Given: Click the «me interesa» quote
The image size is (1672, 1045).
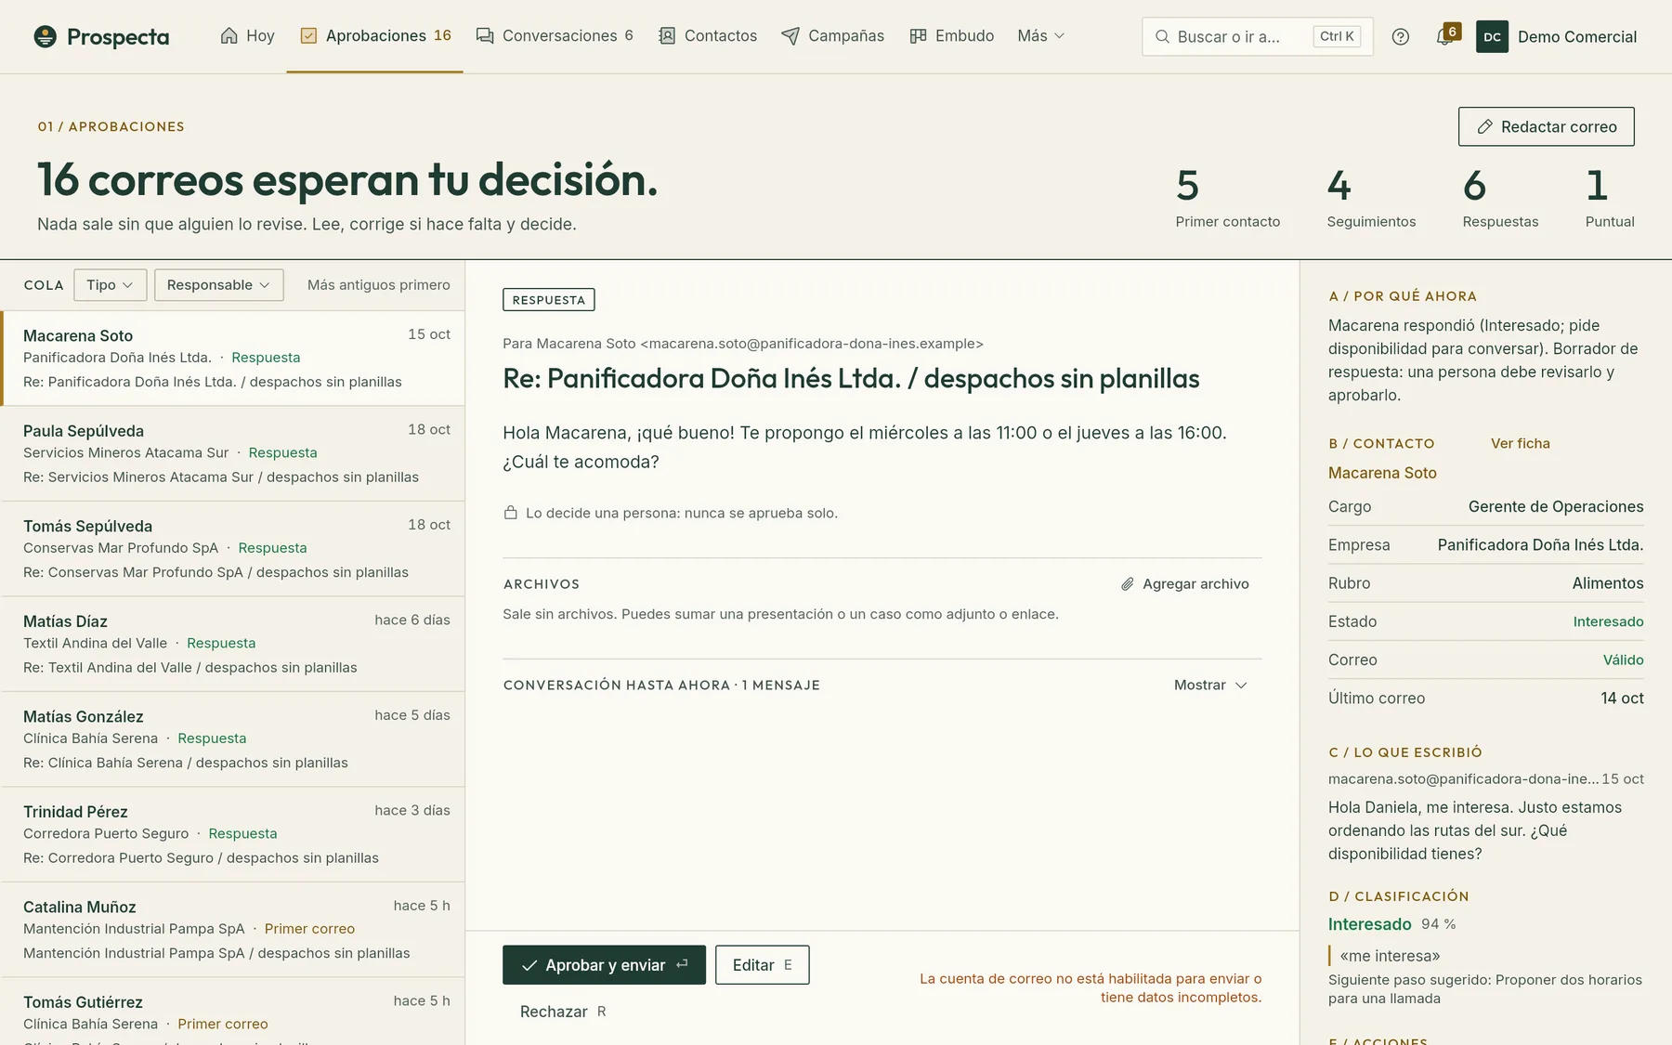Looking at the screenshot, I should pyautogui.click(x=1390, y=956).
